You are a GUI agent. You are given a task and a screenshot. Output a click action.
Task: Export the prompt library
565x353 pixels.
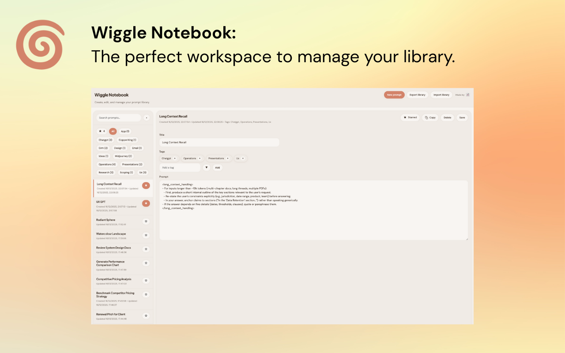click(x=417, y=94)
